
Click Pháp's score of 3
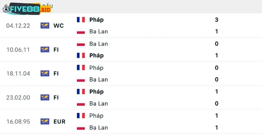pyautogui.click(x=217, y=20)
